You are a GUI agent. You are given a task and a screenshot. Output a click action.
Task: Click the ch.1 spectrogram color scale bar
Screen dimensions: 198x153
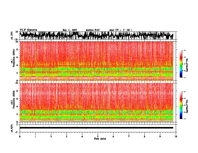tap(181, 64)
